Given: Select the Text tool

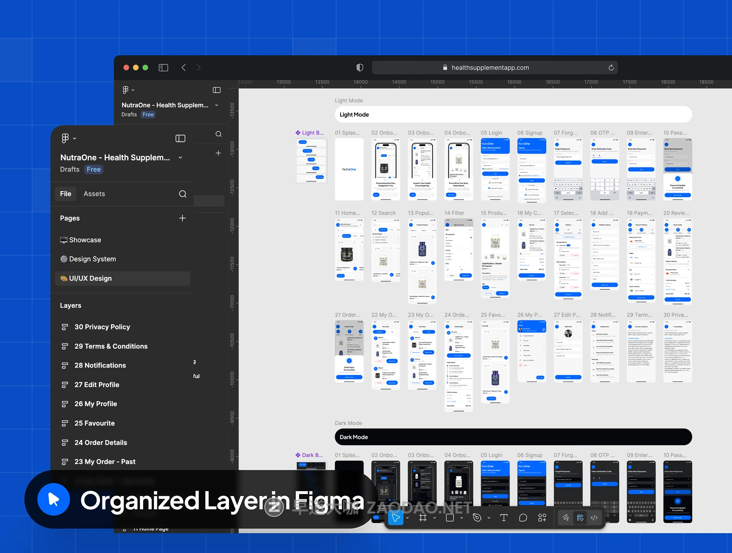Looking at the screenshot, I should [504, 518].
